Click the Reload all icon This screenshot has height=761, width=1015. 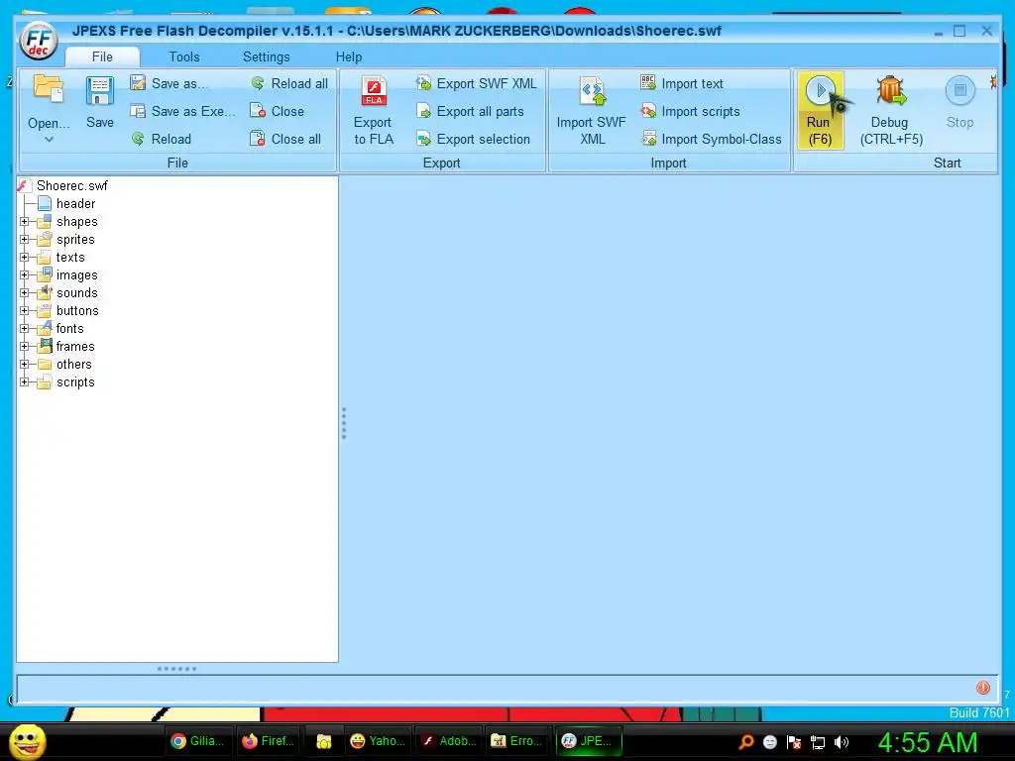tap(258, 83)
